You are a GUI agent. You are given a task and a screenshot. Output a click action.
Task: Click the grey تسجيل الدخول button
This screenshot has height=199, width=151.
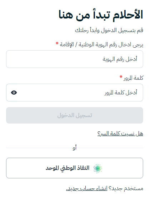(75, 115)
